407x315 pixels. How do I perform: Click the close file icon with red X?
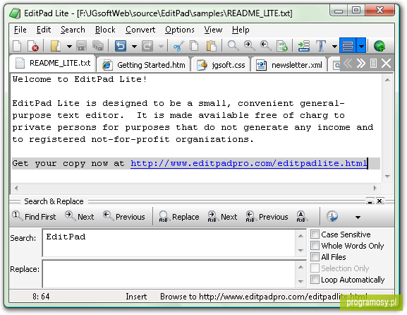(33, 47)
